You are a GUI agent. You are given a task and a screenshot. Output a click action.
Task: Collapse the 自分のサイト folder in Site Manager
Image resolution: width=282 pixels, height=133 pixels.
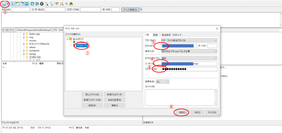pyautogui.click(x=67, y=39)
